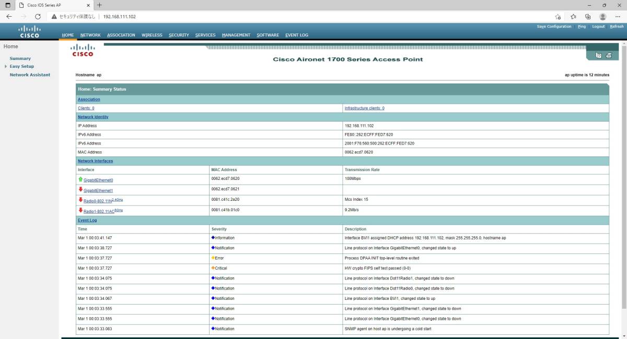Image resolution: width=627 pixels, height=339 pixels.
Task: Click the red down arrow for GigabitEthernet1
Action: pos(80,190)
